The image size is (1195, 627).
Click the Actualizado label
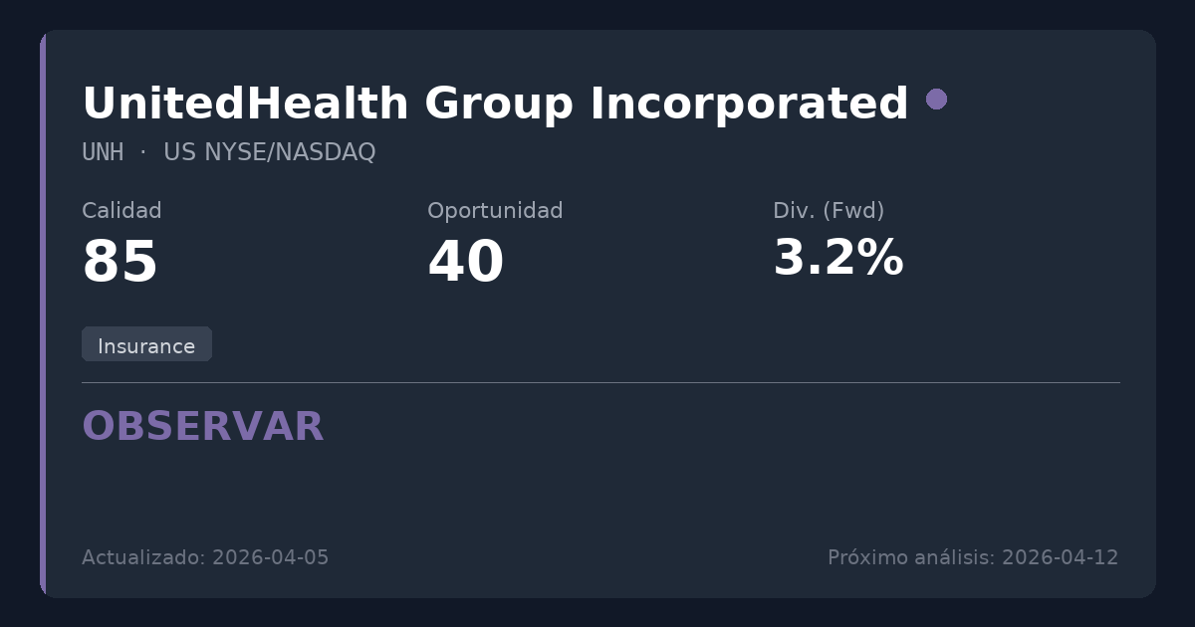click(143, 557)
